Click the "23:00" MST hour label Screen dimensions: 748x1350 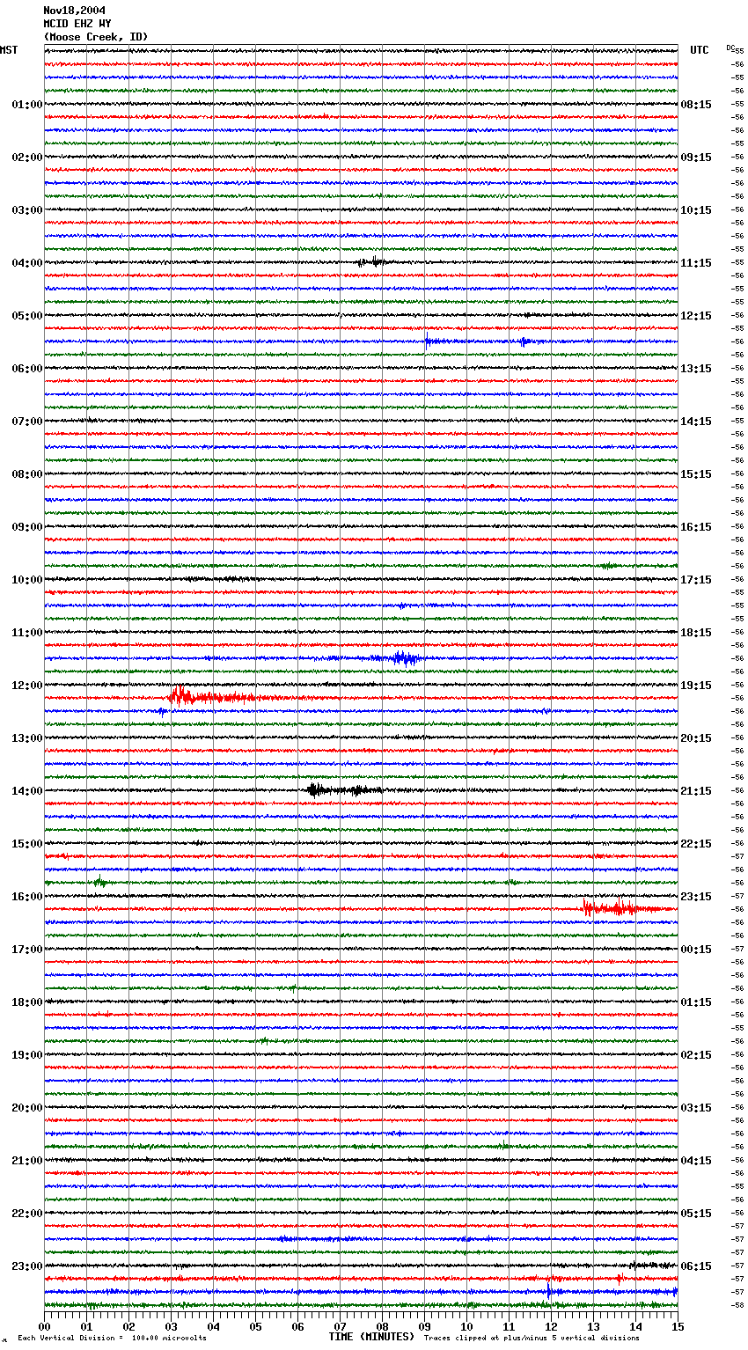pyautogui.click(x=27, y=1266)
